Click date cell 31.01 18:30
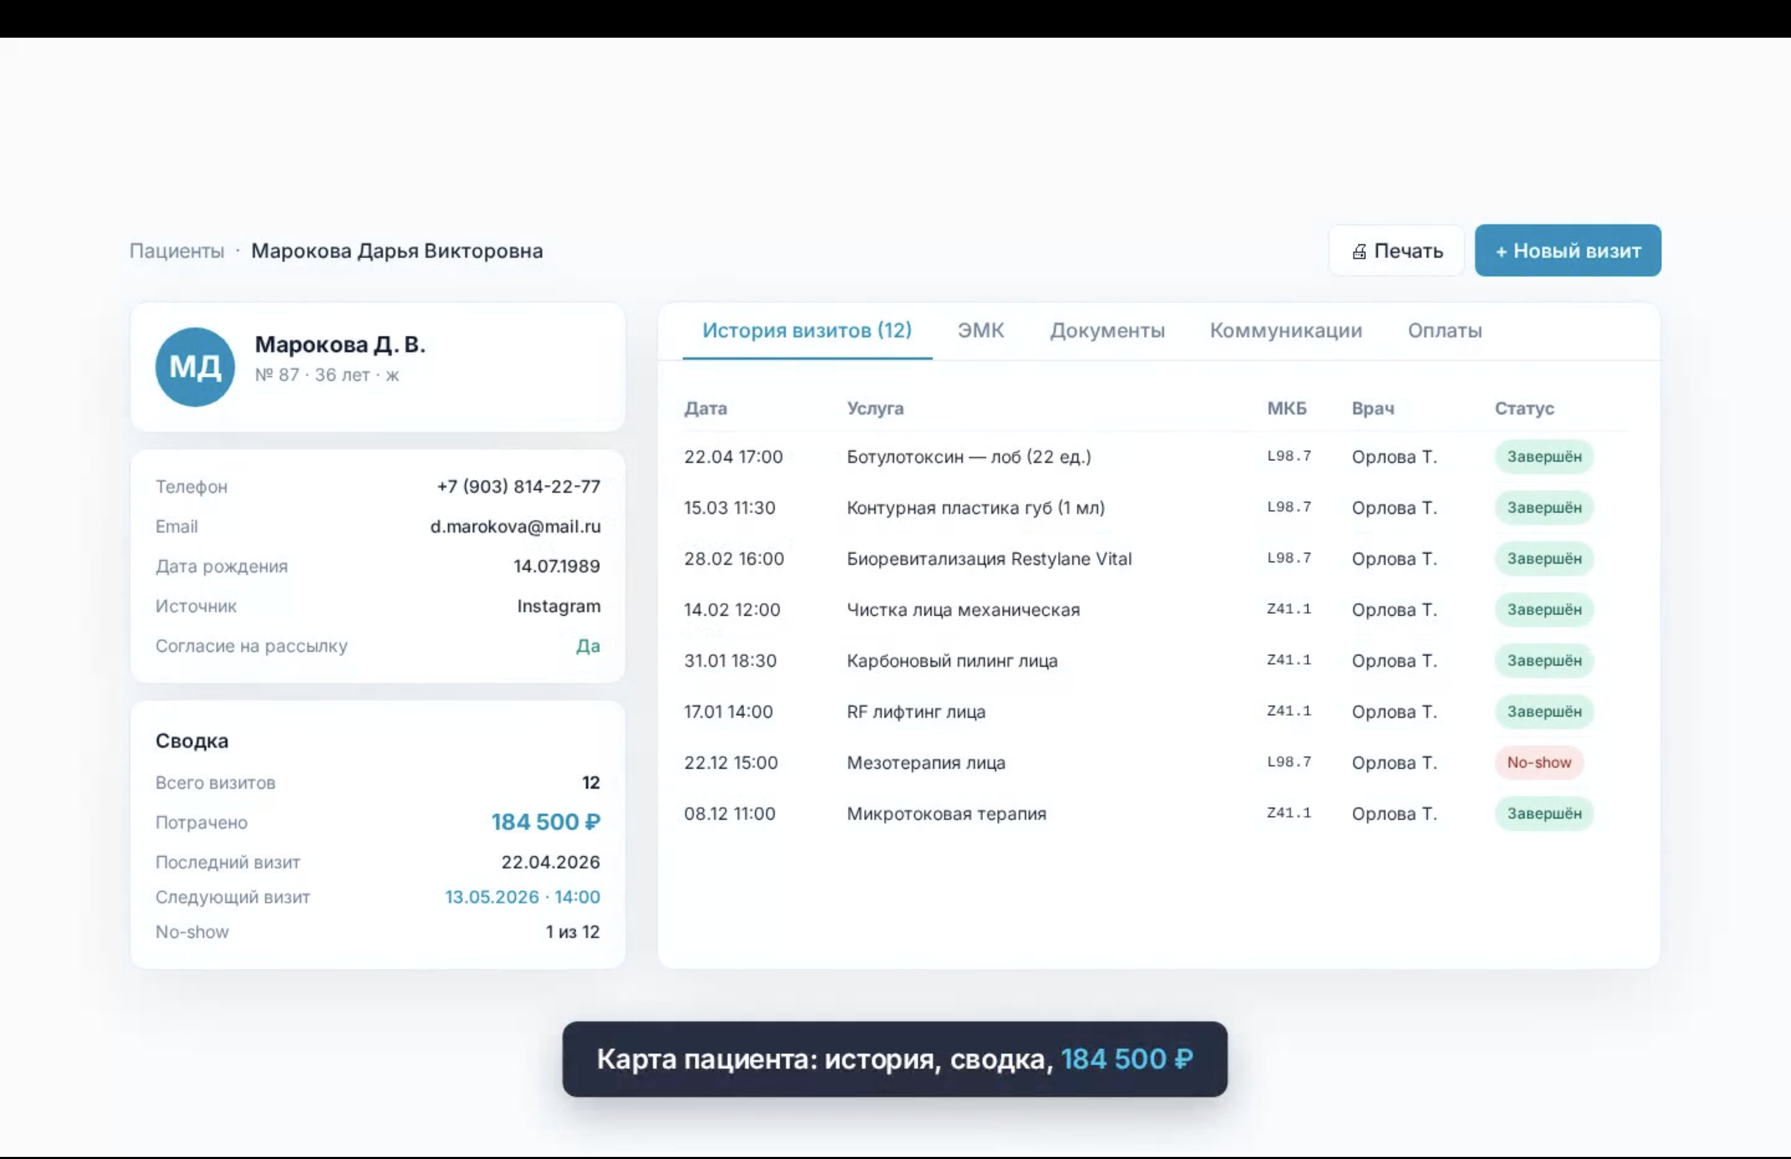 point(730,660)
